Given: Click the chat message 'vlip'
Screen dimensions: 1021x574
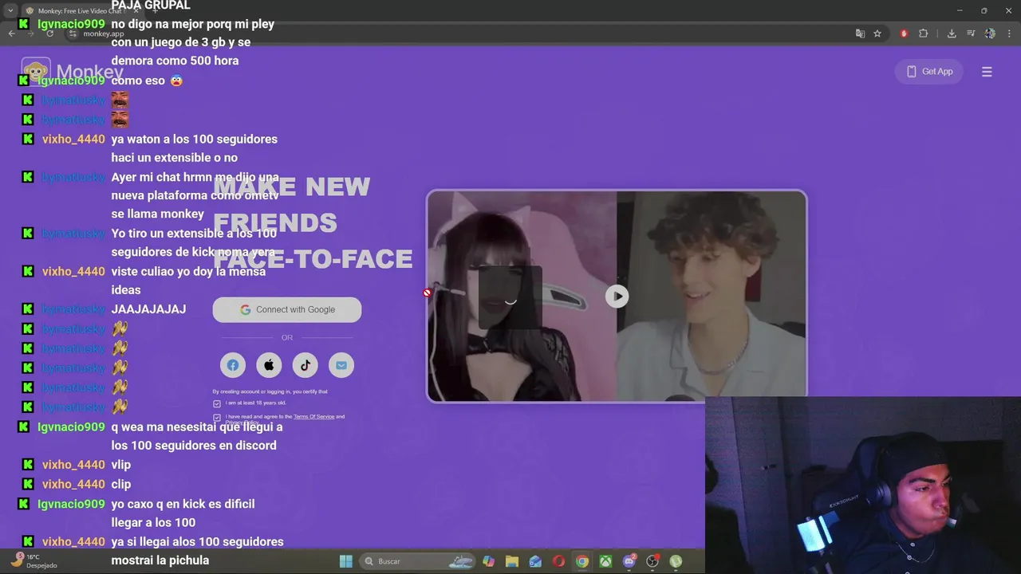Looking at the screenshot, I should (121, 465).
